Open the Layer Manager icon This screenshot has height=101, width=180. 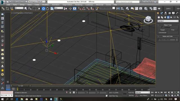click(x=127, y=8)
